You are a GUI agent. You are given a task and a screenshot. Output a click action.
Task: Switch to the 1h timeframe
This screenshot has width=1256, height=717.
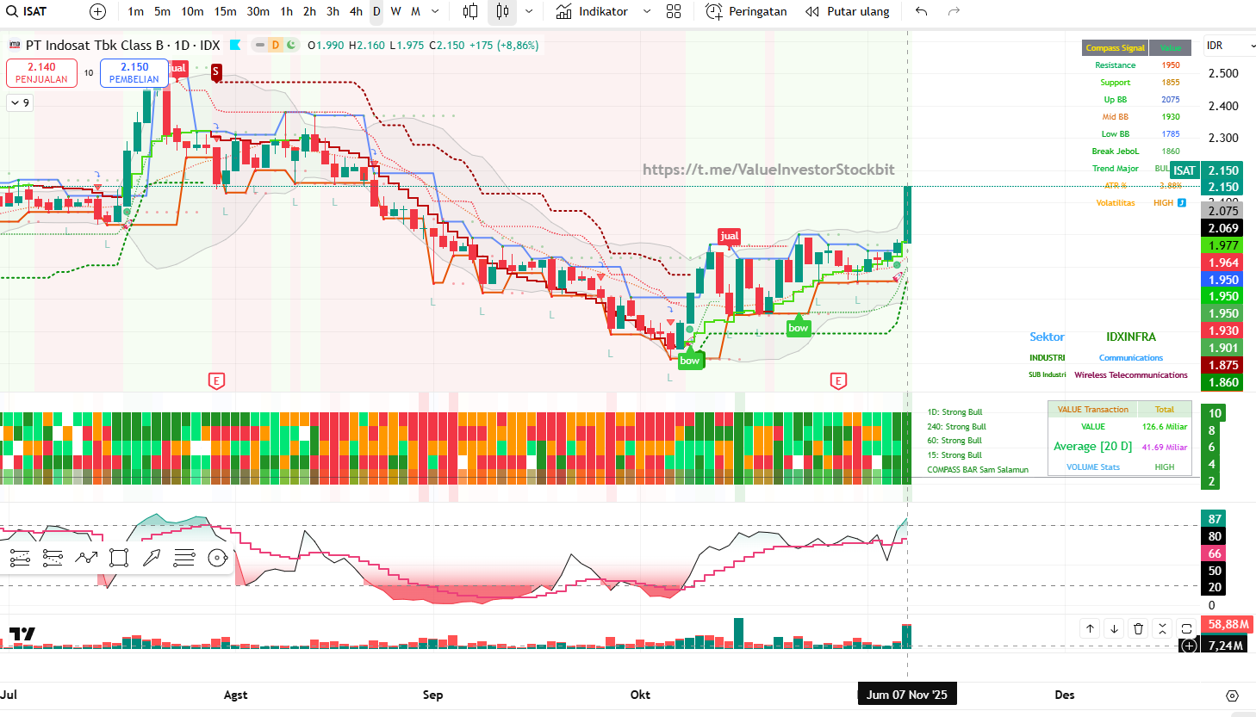[x=287, y=11]
